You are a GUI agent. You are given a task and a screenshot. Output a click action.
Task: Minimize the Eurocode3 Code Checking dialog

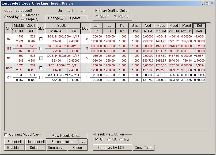(x=203, y=3)
